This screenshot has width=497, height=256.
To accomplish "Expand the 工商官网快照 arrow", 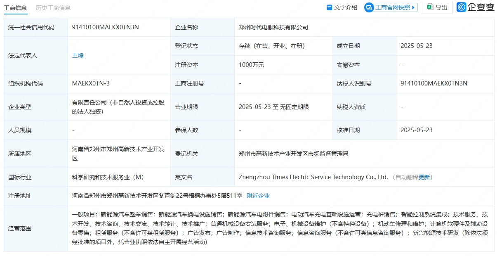I will click(414, 7).
